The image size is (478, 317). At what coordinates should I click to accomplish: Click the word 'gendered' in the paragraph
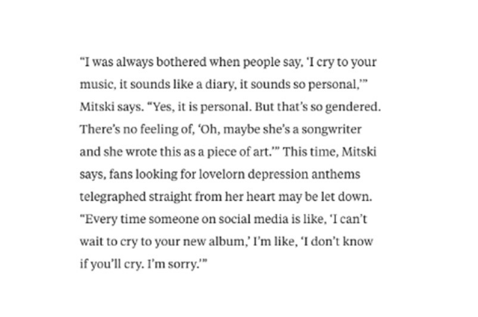352,108
